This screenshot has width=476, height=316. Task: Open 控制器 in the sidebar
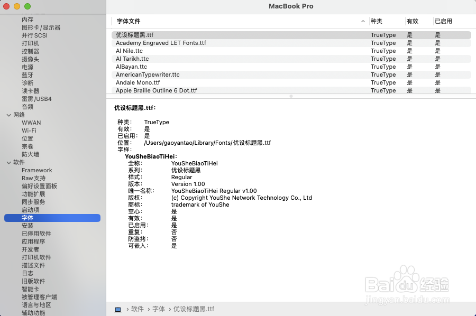point(30,51)
